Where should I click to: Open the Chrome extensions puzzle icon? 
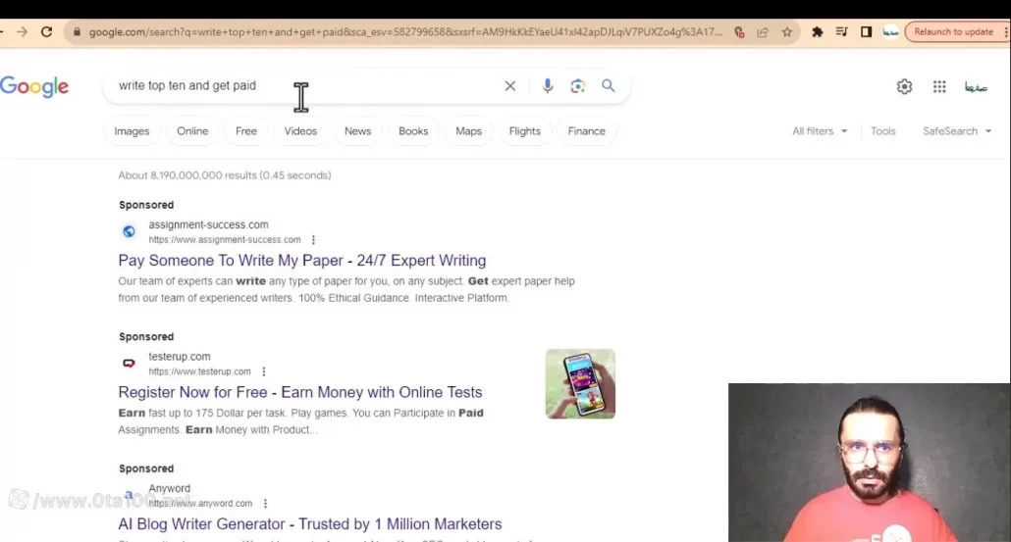pos(817,31)
